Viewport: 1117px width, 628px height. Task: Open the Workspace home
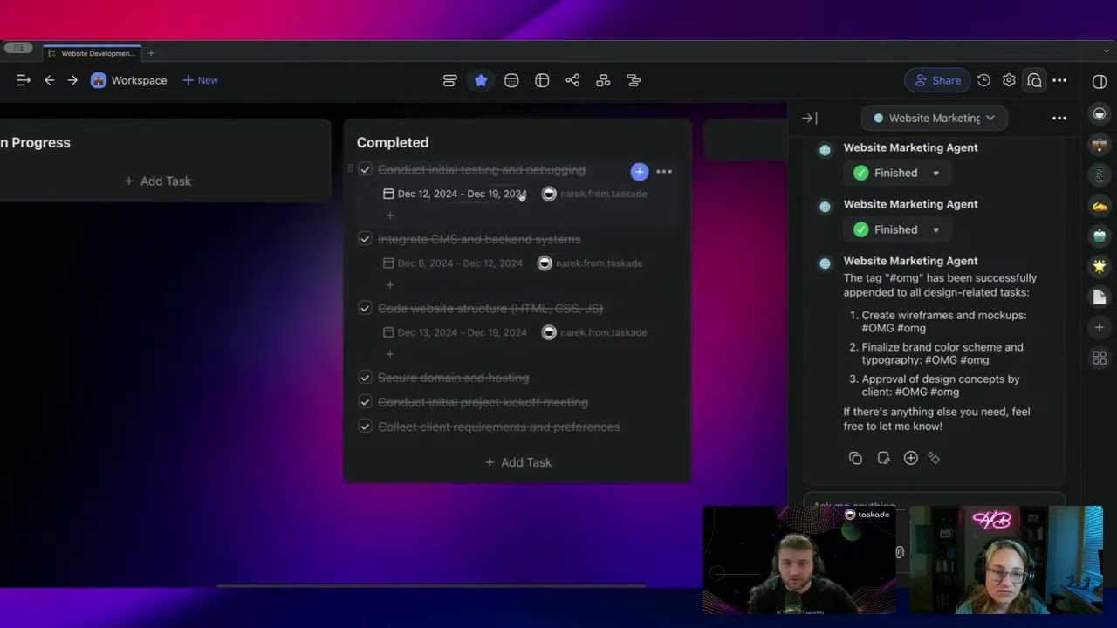tap(129, 80)
